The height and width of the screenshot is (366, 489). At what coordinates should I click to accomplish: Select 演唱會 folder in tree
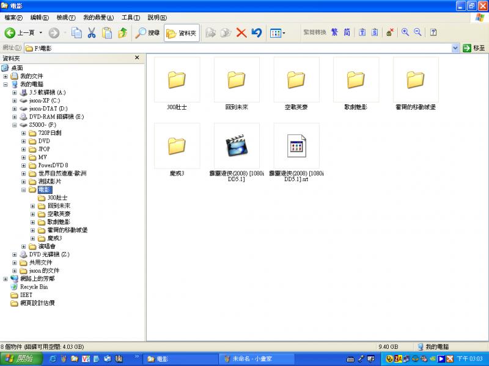(47, 246)
